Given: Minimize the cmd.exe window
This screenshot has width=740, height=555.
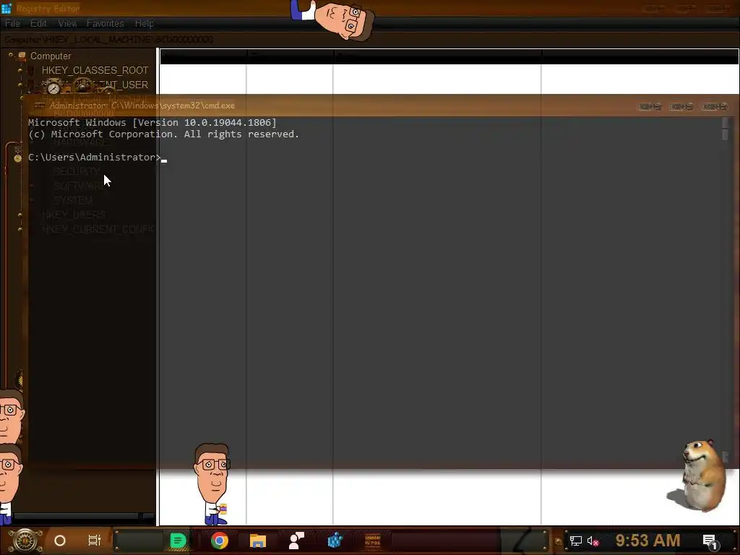Looking at the screenshot, I should (x=650, y=106).
